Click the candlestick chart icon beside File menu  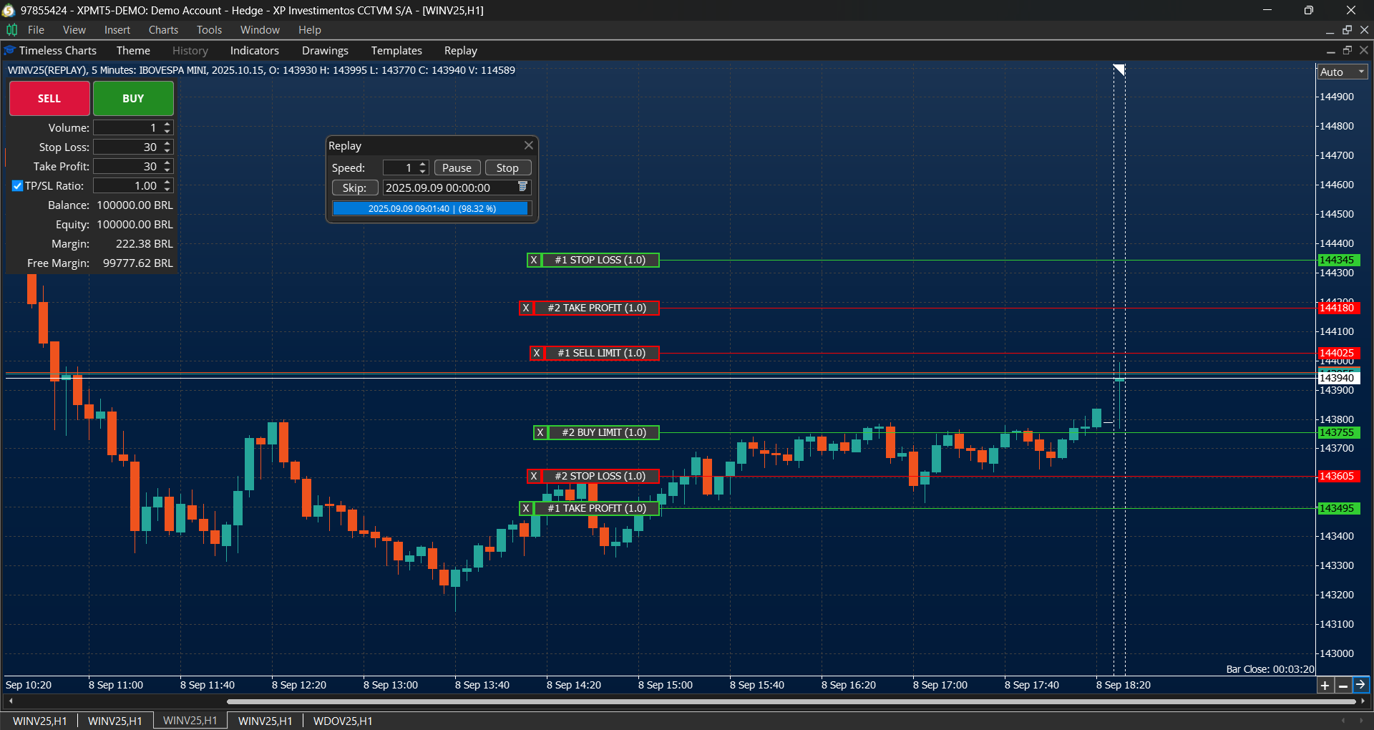(x=11, y=29)
